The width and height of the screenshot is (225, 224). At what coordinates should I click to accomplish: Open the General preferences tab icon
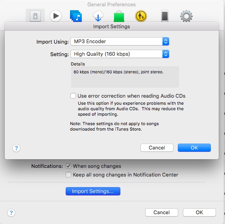click(35, 16)
